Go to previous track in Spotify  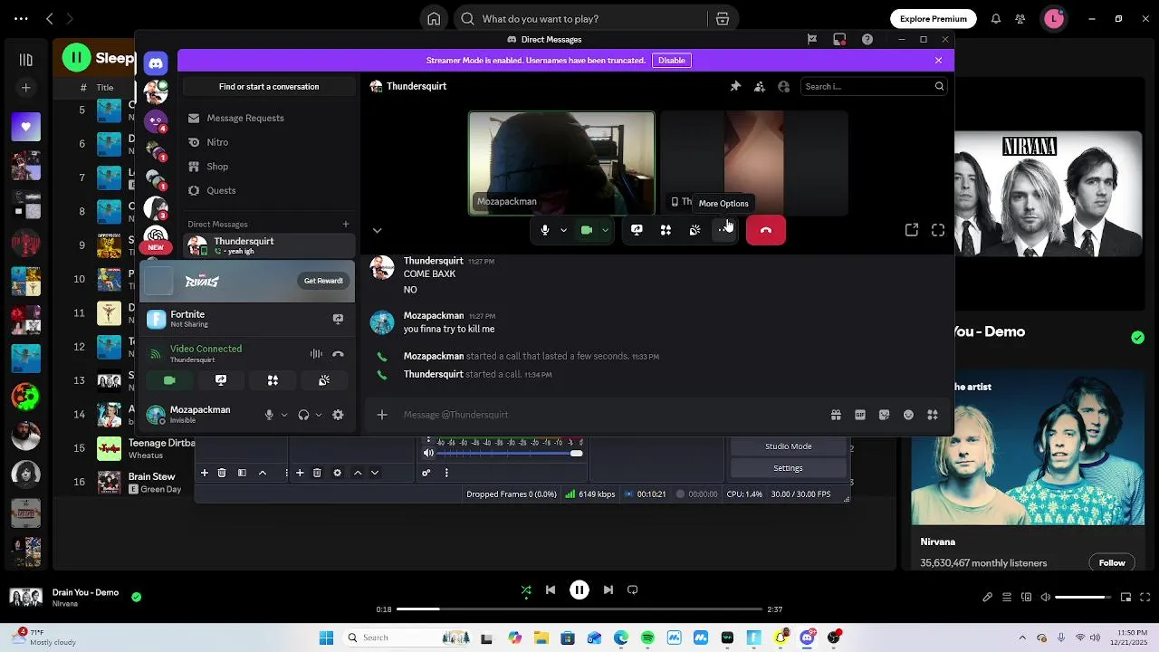[x=551, y=590]
